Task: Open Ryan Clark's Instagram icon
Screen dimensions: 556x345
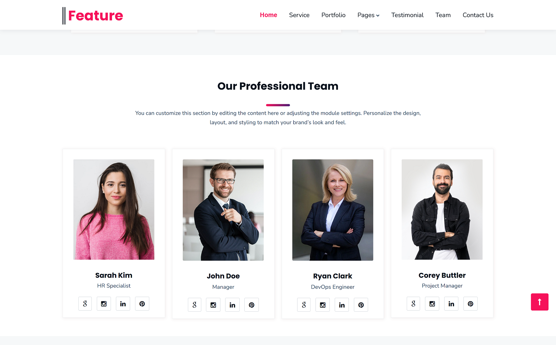Action: click(x=322, y=305)
